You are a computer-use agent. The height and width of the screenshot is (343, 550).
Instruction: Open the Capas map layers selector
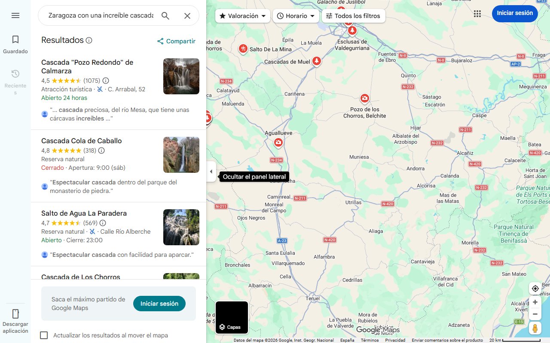coord(232,317)
